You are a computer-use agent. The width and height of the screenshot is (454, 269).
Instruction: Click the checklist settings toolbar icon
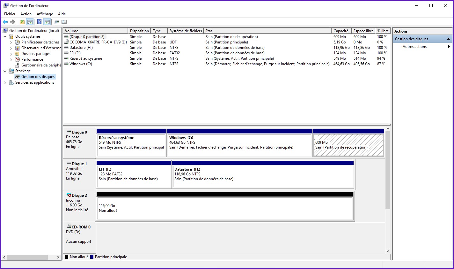pos(64,22)
